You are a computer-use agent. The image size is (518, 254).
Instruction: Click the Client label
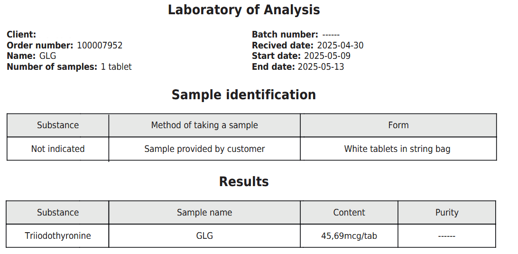pyautogui.click(x=21, y=34)
